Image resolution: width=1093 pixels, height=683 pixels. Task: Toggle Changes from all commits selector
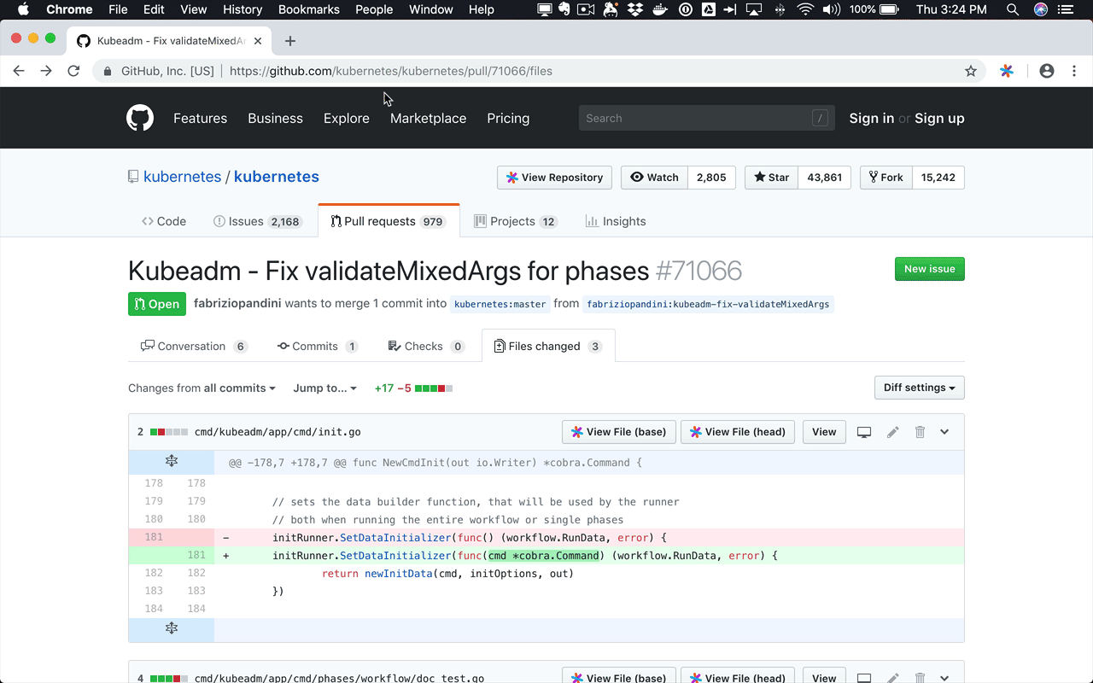(x=202, y=388)
